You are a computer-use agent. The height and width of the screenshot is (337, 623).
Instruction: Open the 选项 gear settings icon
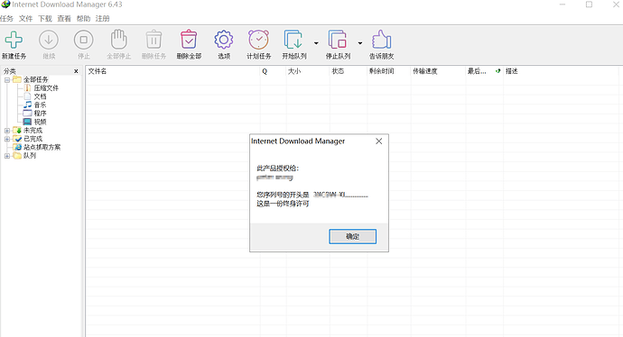click(x=224, y=40)
